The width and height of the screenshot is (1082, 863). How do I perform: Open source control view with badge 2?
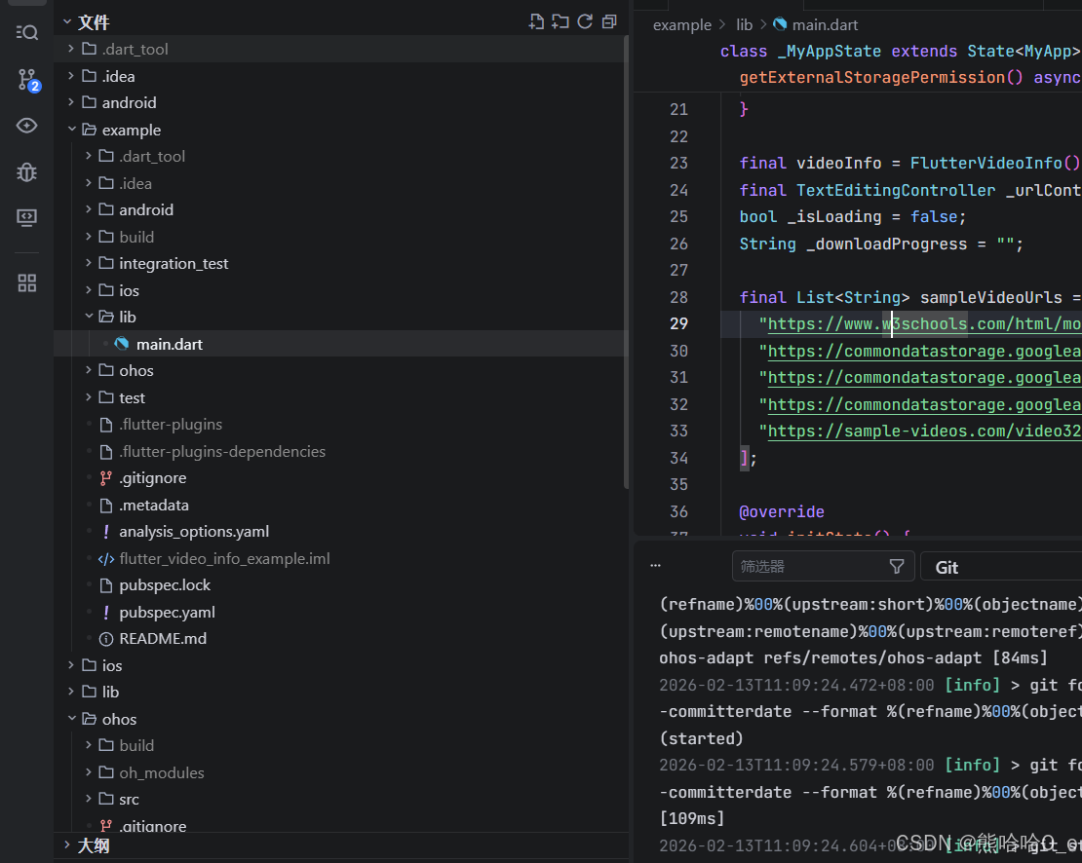click(x=27, y=79)
